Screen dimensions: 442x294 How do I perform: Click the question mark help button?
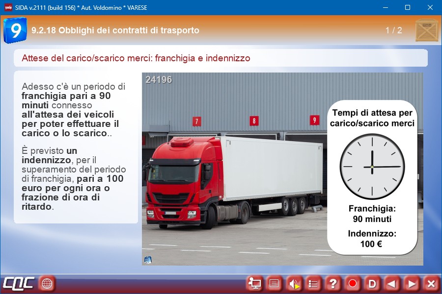point(333,284)
